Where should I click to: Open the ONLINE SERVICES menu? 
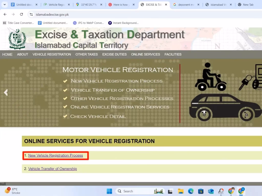click(x=145, y=54)
